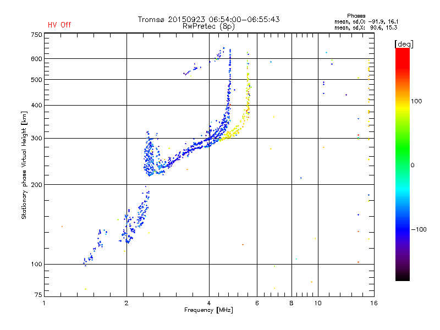The height and width of the screenshot is (330, 440).
Task: Click the "RwPretec (8p)" subtitle
Action: point(208,26)
